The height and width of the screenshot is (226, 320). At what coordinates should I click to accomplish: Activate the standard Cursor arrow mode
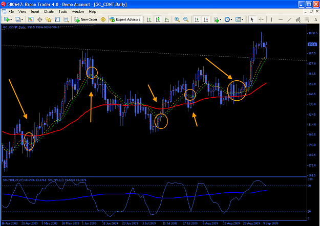pyautogui.click(x=252, y=19)
